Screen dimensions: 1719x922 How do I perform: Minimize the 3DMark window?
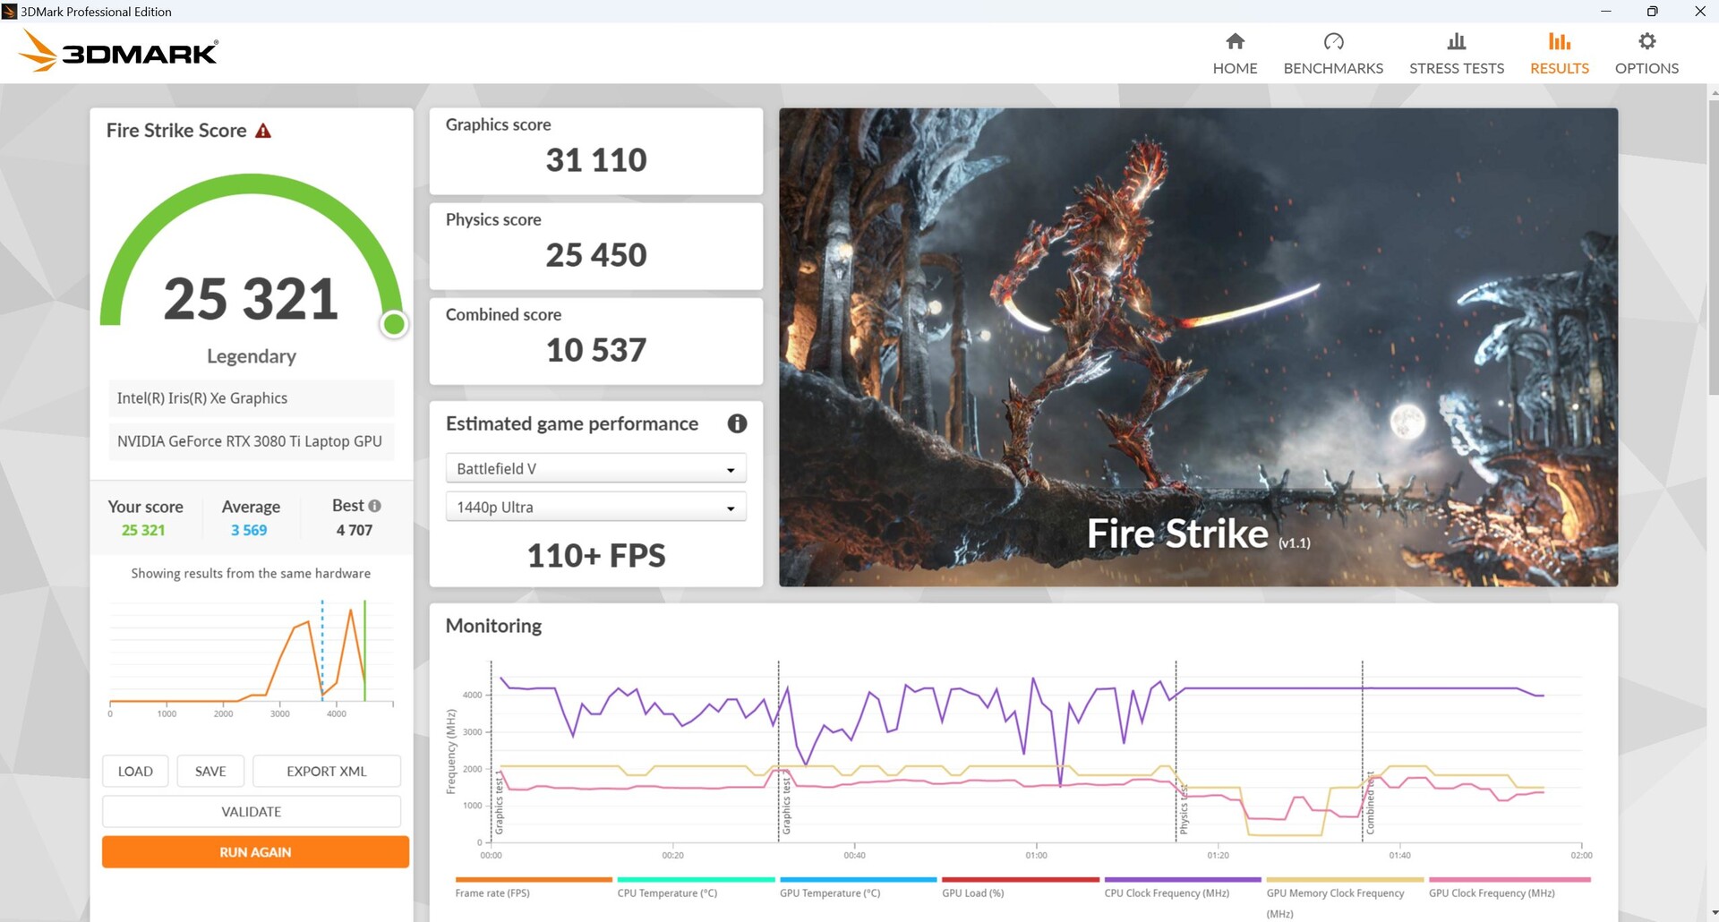tap(1606, 12)
